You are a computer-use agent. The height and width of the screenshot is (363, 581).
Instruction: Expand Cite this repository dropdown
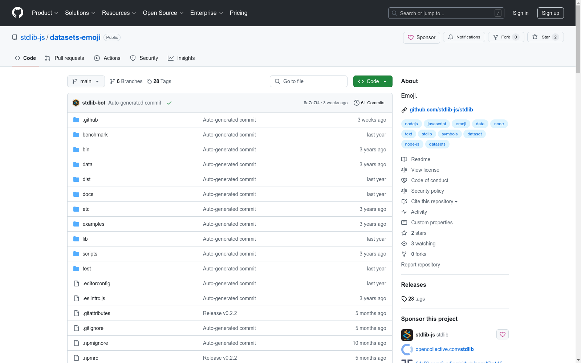click(x=434, y=201)
